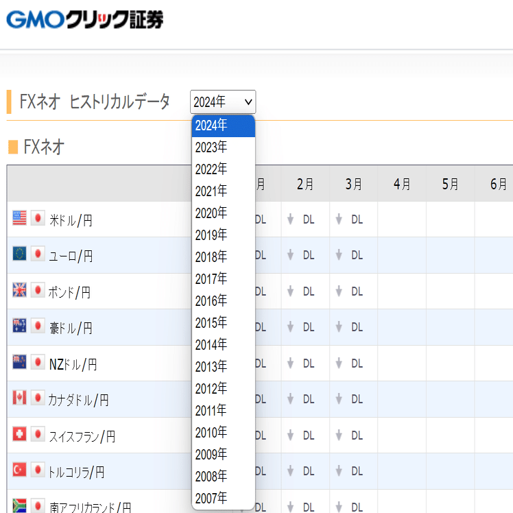Click the スイスフラン/円 currency pair label
The image size is (513, 513).
pyautogui.click(x=82, y=436)
